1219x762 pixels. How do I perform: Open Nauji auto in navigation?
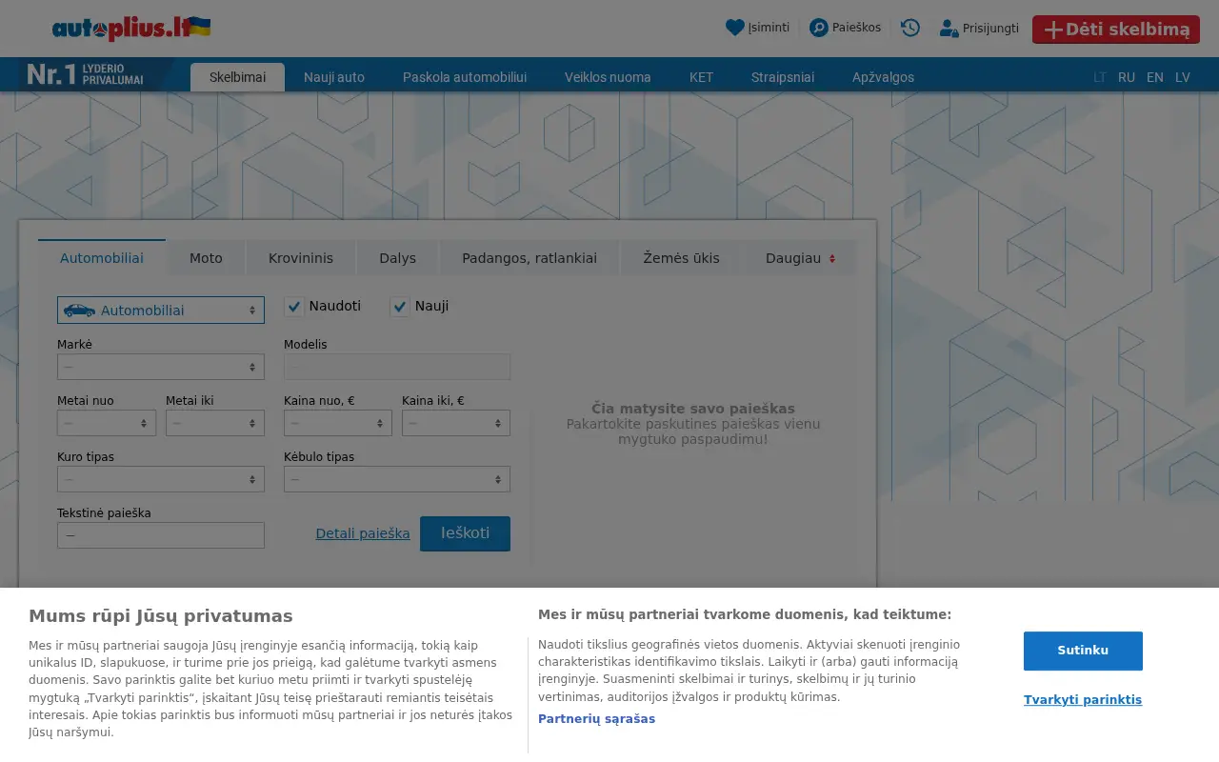click(334, 77)
